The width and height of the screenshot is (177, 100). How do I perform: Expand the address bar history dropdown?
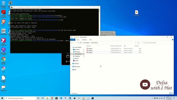point(136,43)
